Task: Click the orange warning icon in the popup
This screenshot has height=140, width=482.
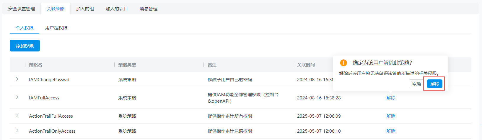Action: pyautogui.click(x=343, y=63)
